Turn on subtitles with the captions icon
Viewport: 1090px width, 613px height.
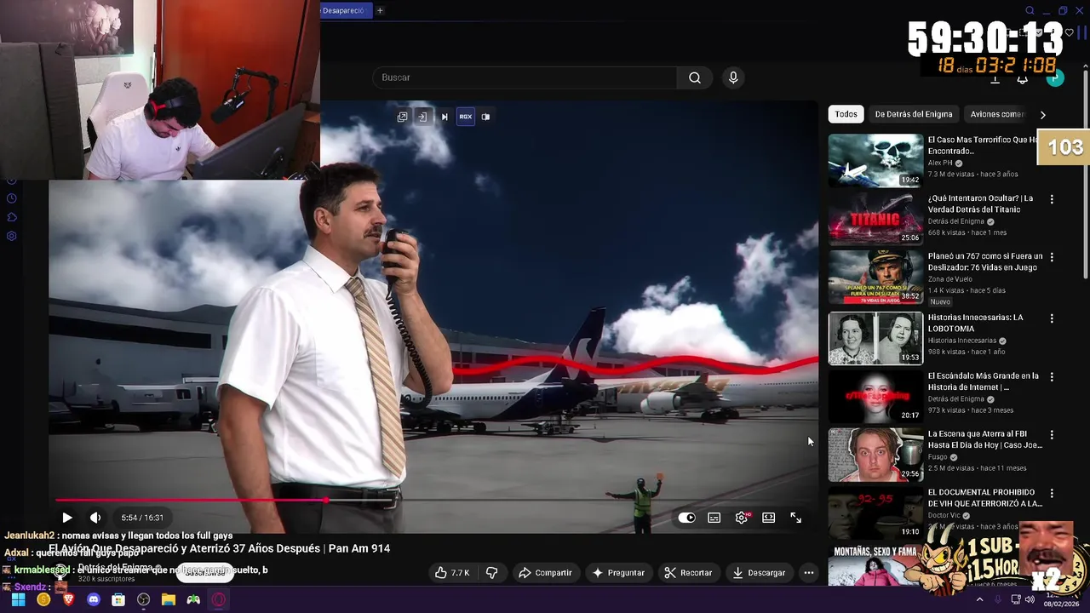(x=714, y=518)
